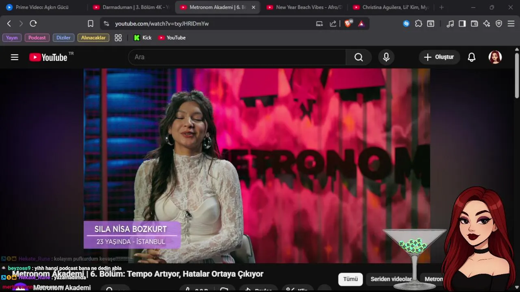Click the browser vertical scrollbar thumb
This screenshot has height=292, width=520.
point(517,76)
